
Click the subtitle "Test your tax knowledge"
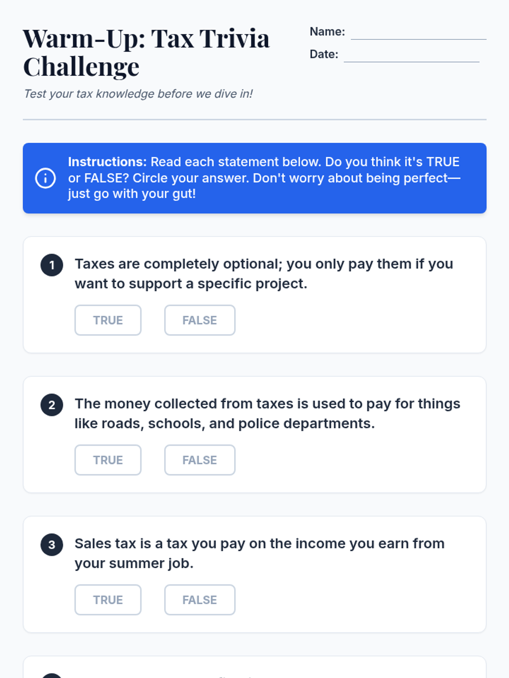(x=138, y=94)
